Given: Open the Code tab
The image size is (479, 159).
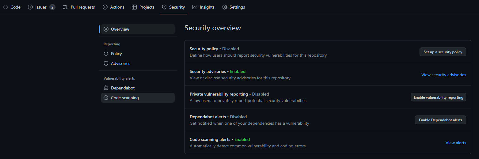Looking at the screenshot, I should 12,7.
